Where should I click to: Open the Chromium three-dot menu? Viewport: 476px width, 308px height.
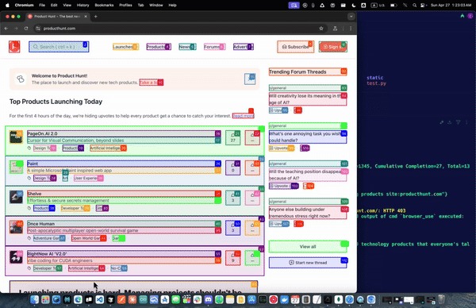351,29
